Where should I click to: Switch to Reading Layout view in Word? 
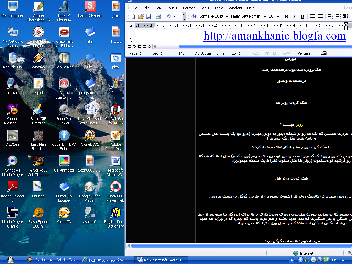(150, 46)
